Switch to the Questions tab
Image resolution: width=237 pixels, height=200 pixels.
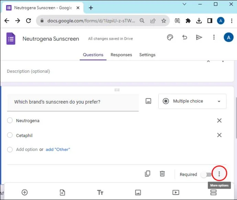point(93,55)
